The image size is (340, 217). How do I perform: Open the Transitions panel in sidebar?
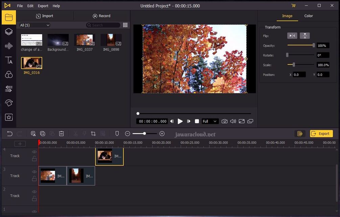pyautogui.click(x=9, y=89)
